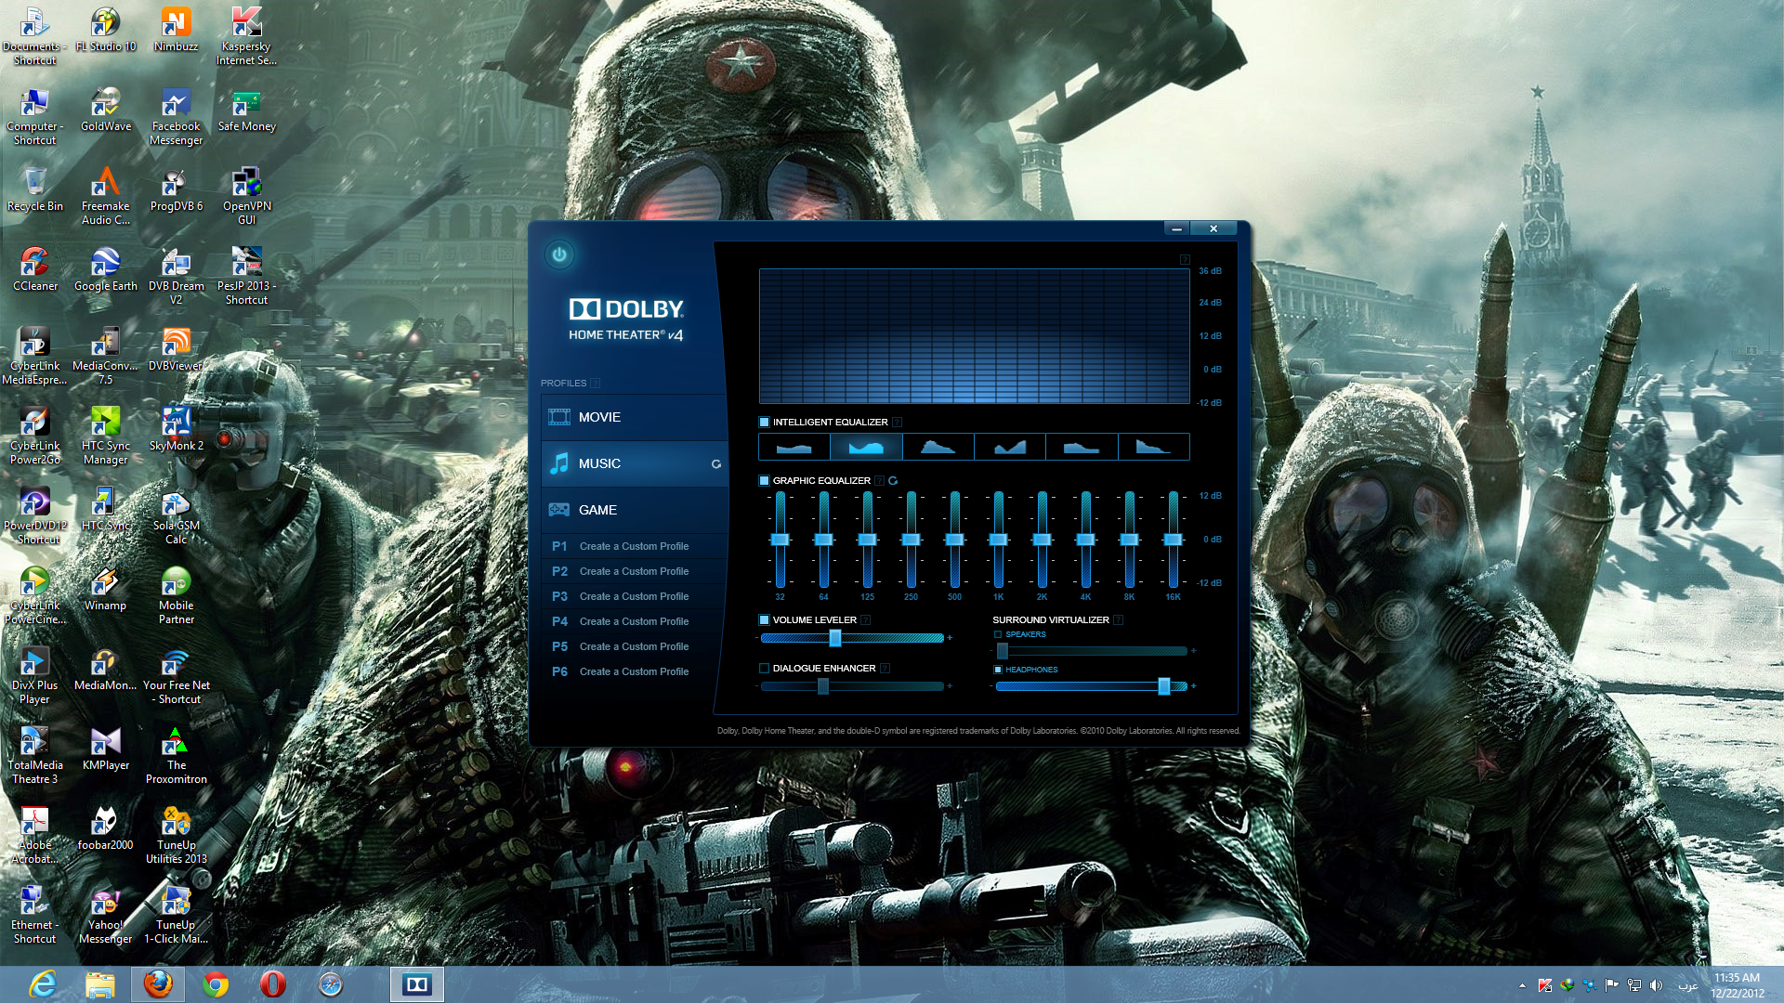Click the 250 Hz equalizer slider handle
This screenshot has height=1003, width=1784.
coord(912,540)
